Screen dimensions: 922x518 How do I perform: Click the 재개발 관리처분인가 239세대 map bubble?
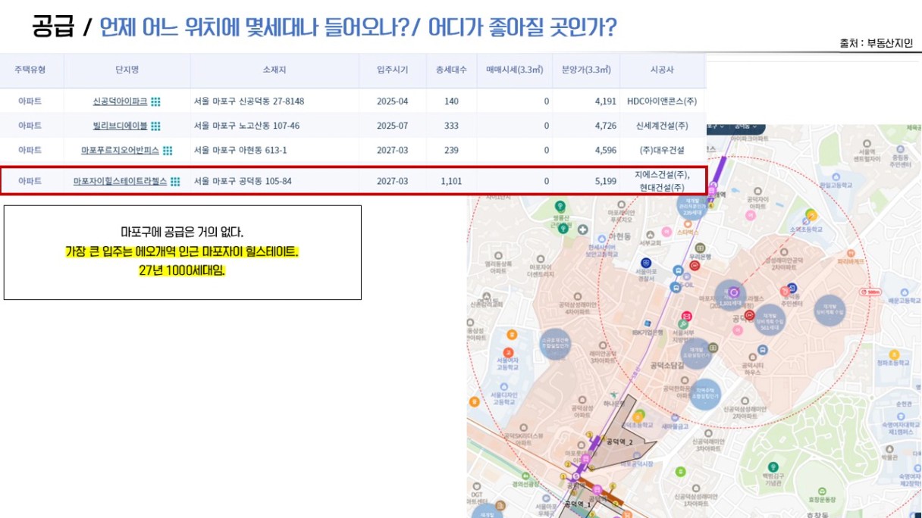[x=692, y=206]
